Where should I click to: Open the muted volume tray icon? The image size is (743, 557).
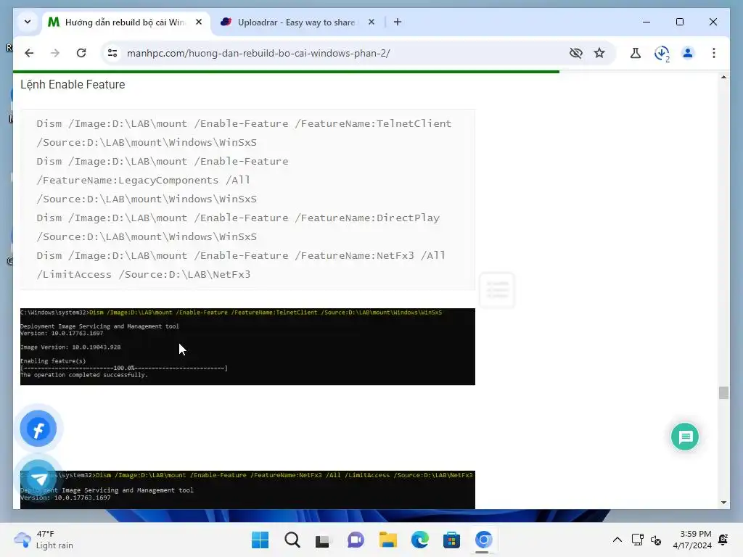[656, 540]
